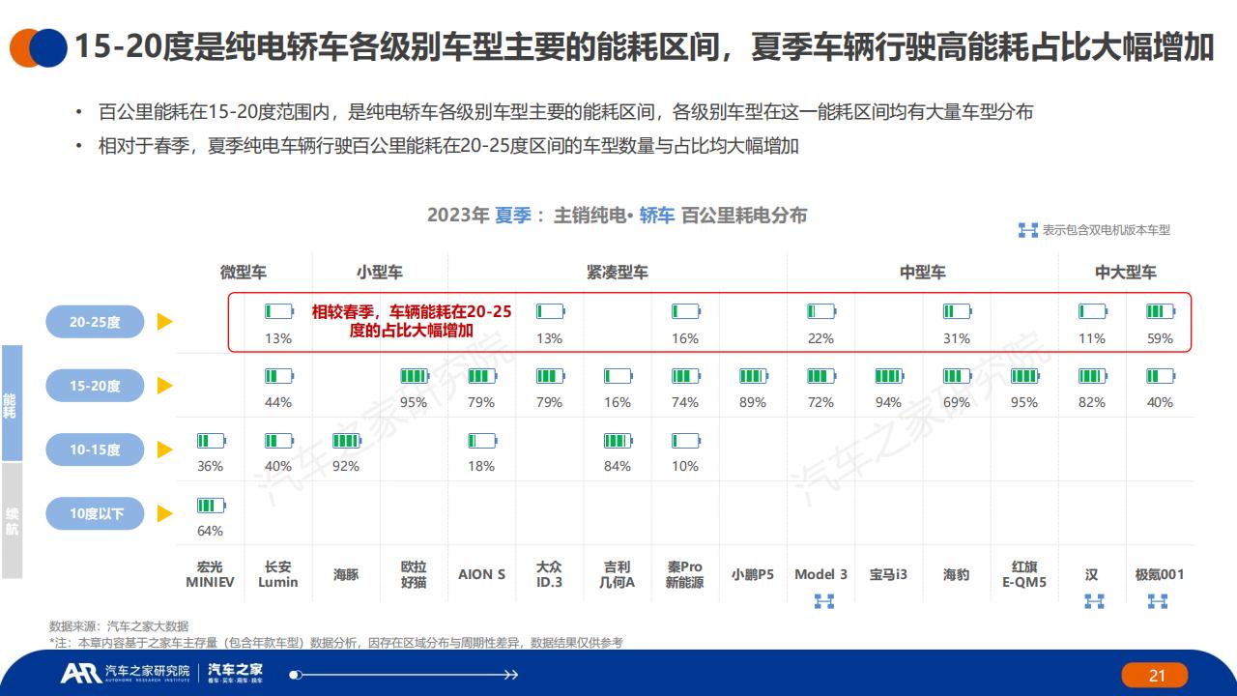Click the 小鹏P5 model label
1237x696 pixels.
pyautogui.click(x=753, y=574)
